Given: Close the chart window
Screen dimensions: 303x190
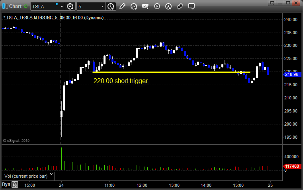Looking at the screenshot, I should pos(296,3).
